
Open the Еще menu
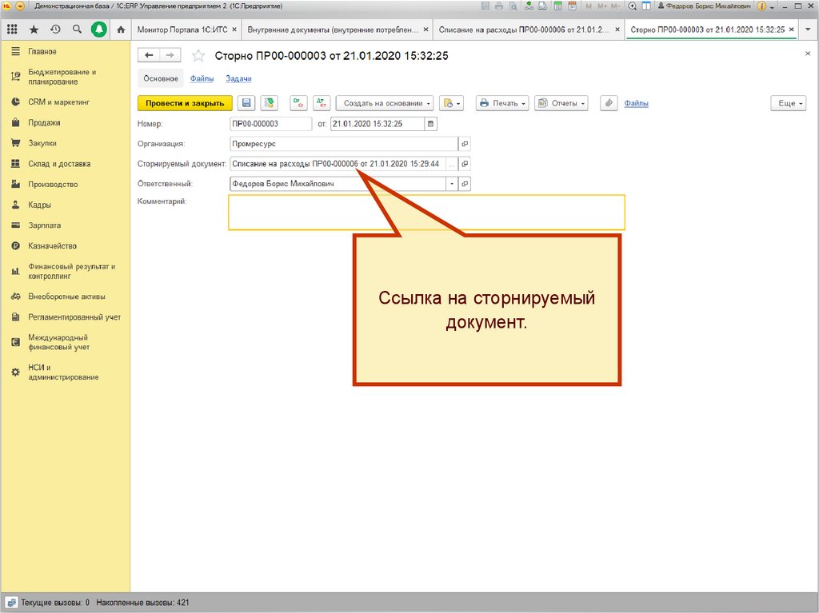(x=788, y=103)
